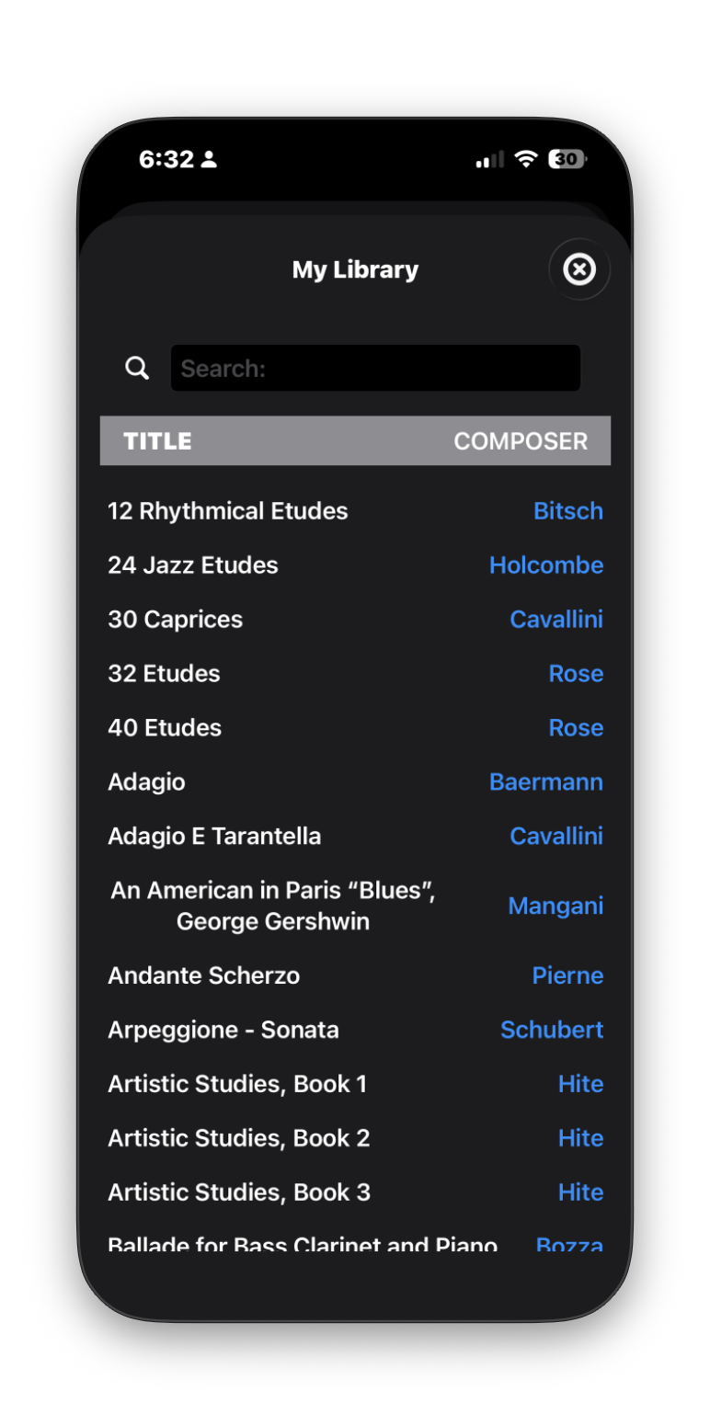Click the search magnifier icon

tap(136, 368)
